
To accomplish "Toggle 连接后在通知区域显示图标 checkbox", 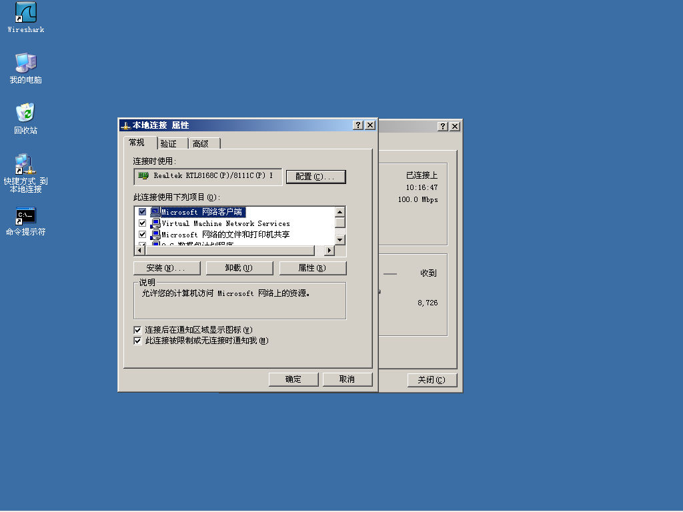I will click(x=137, y=330).
